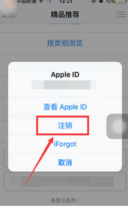
Task: Choose 注销 to sign out
Action: click(65, 126)
